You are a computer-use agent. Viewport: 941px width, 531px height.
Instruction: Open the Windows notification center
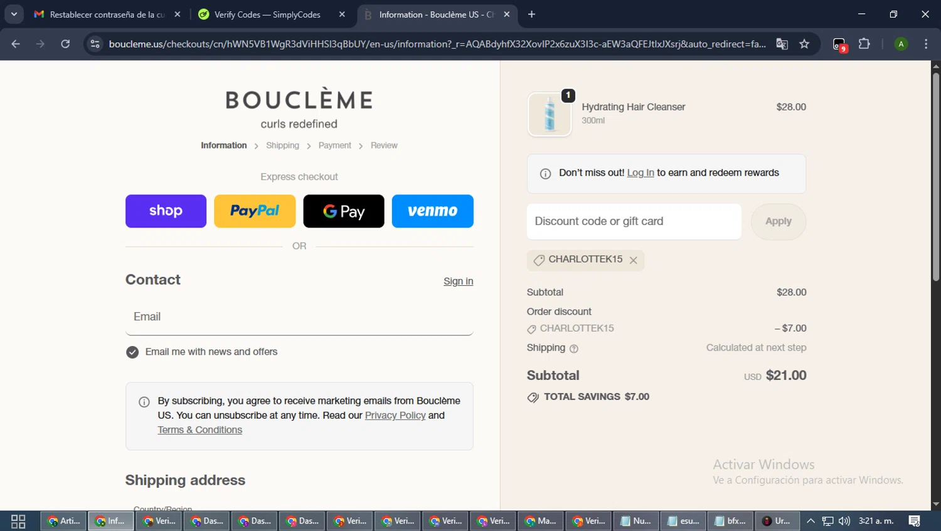tap(915, 521)
